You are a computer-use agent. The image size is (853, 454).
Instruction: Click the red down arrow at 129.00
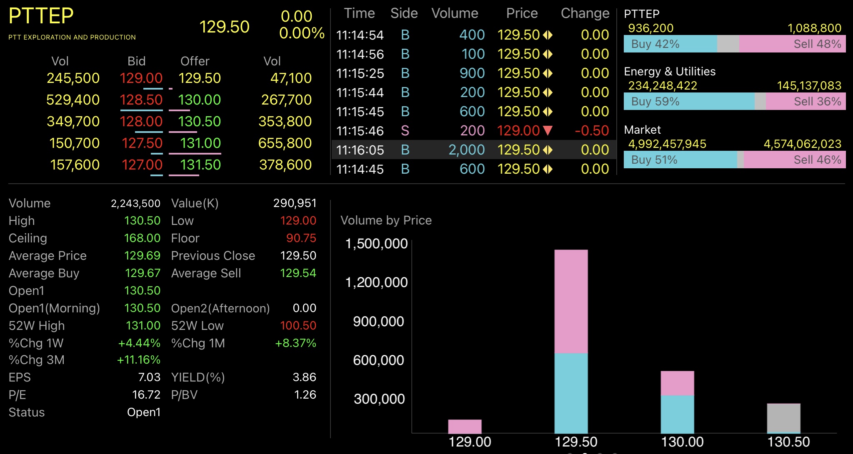click(548, 131)
